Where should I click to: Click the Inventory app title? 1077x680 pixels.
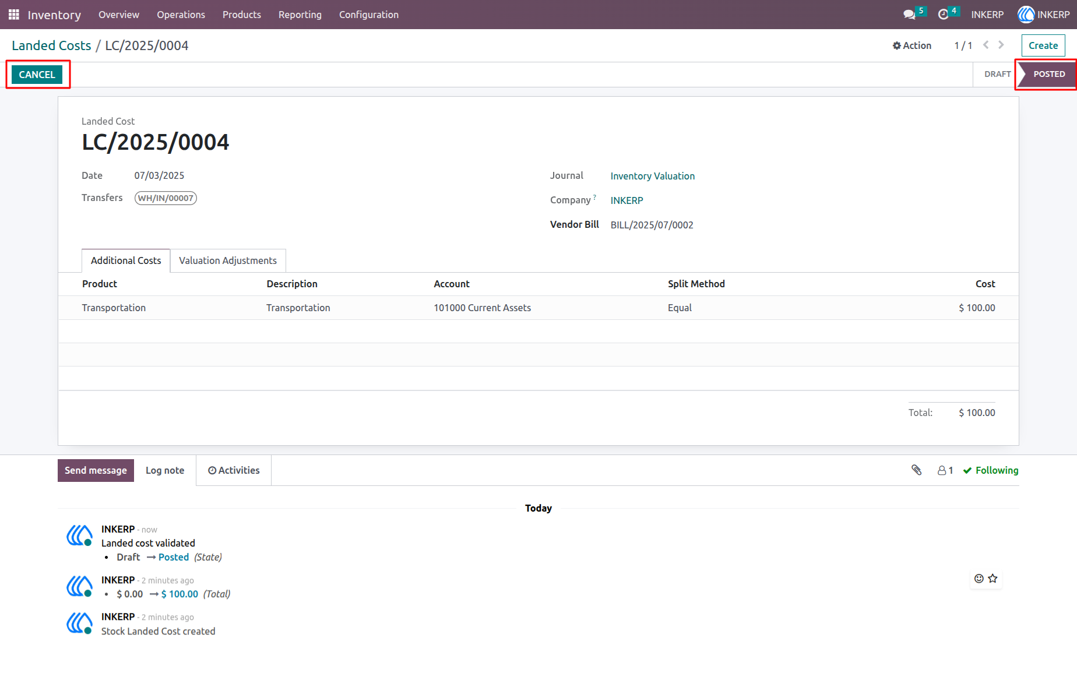click(54, 15)
